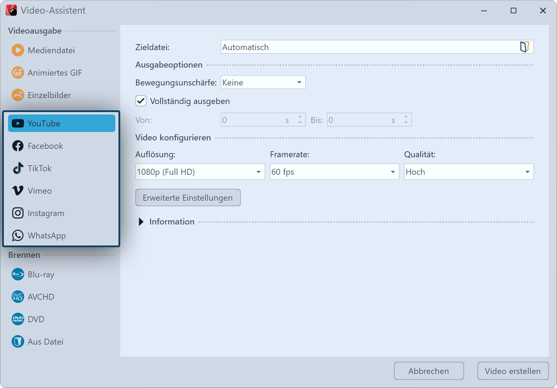Click the WhatsApp icon
This screenshot has width=557, height=388.
click(x=18, y=236)
